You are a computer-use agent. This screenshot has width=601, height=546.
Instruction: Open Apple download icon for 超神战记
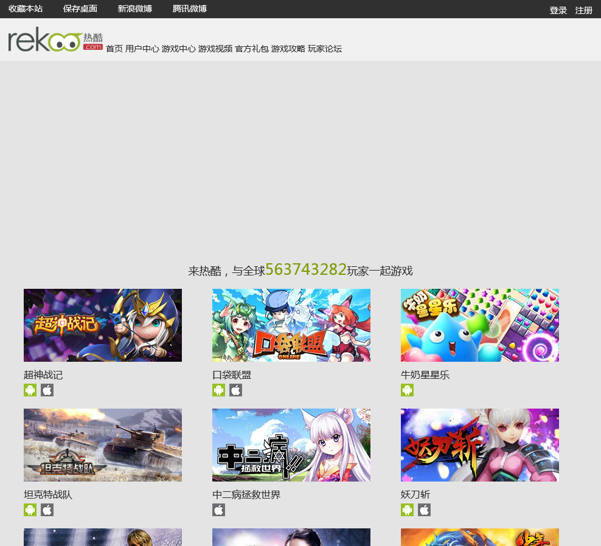47,390
